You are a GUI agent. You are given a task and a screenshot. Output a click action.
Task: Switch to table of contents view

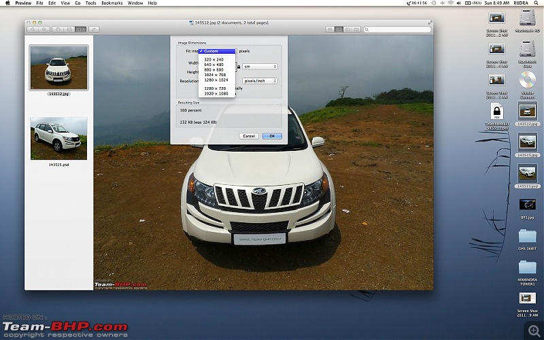[347, 29]
